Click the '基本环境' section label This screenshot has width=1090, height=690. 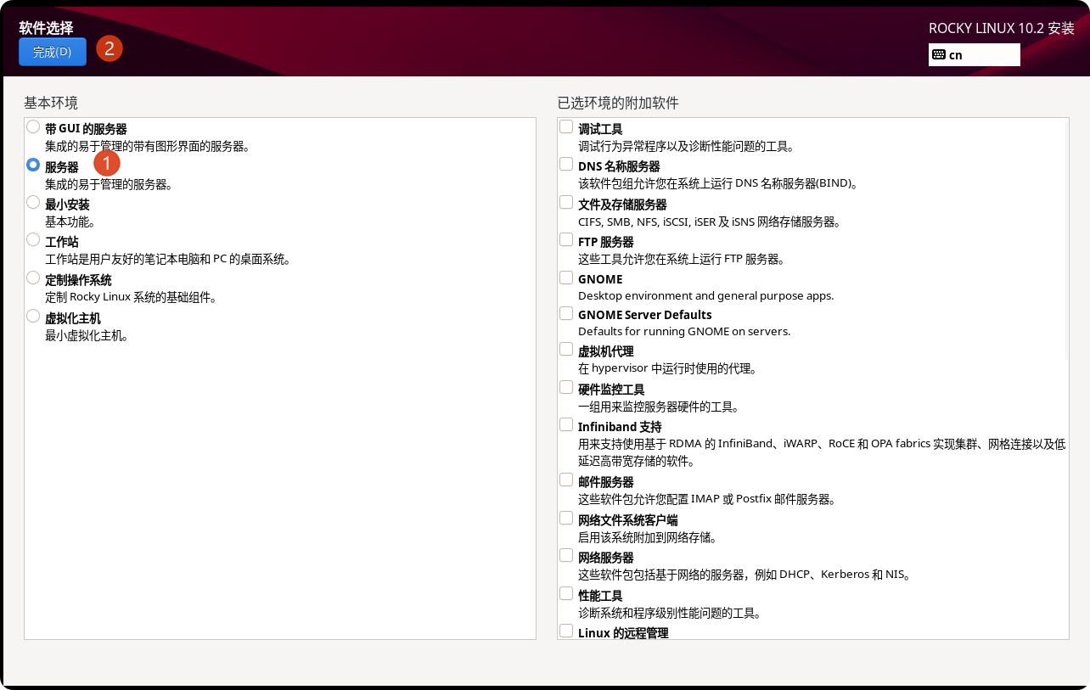click(51, 104)
